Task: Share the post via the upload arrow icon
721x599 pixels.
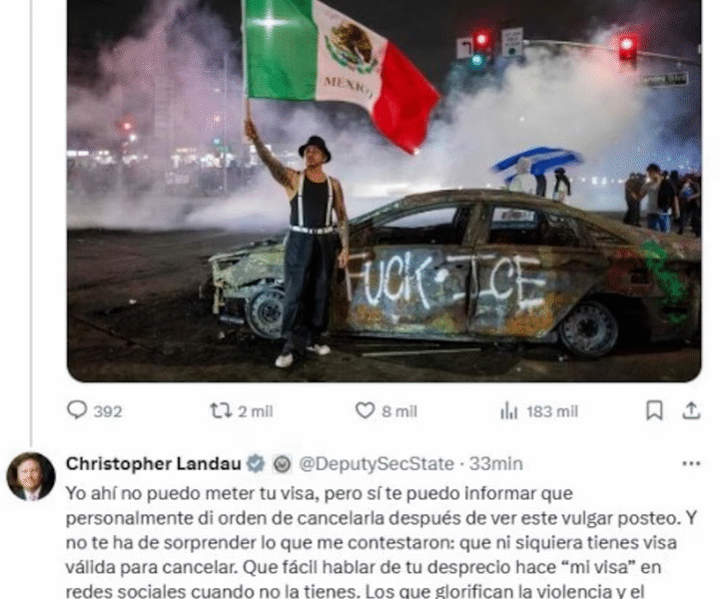Action: [691, 410]
